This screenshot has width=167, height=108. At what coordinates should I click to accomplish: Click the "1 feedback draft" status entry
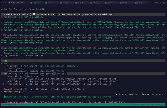tap(115, 102)
